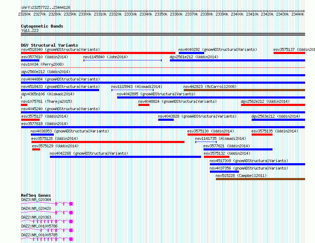Select nsv1115943 (Alsmadi2014) variant label

click(x=137, y=87)
